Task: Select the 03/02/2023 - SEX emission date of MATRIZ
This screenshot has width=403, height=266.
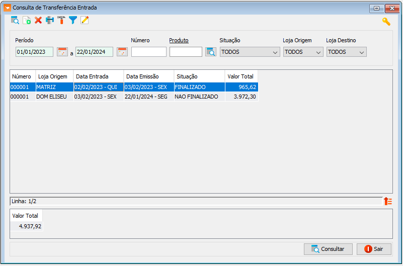Action: (x=149, y=87)
